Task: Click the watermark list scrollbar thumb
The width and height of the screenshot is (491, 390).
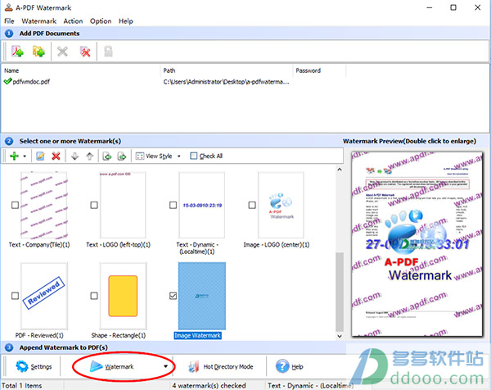Action: point(340,292)
